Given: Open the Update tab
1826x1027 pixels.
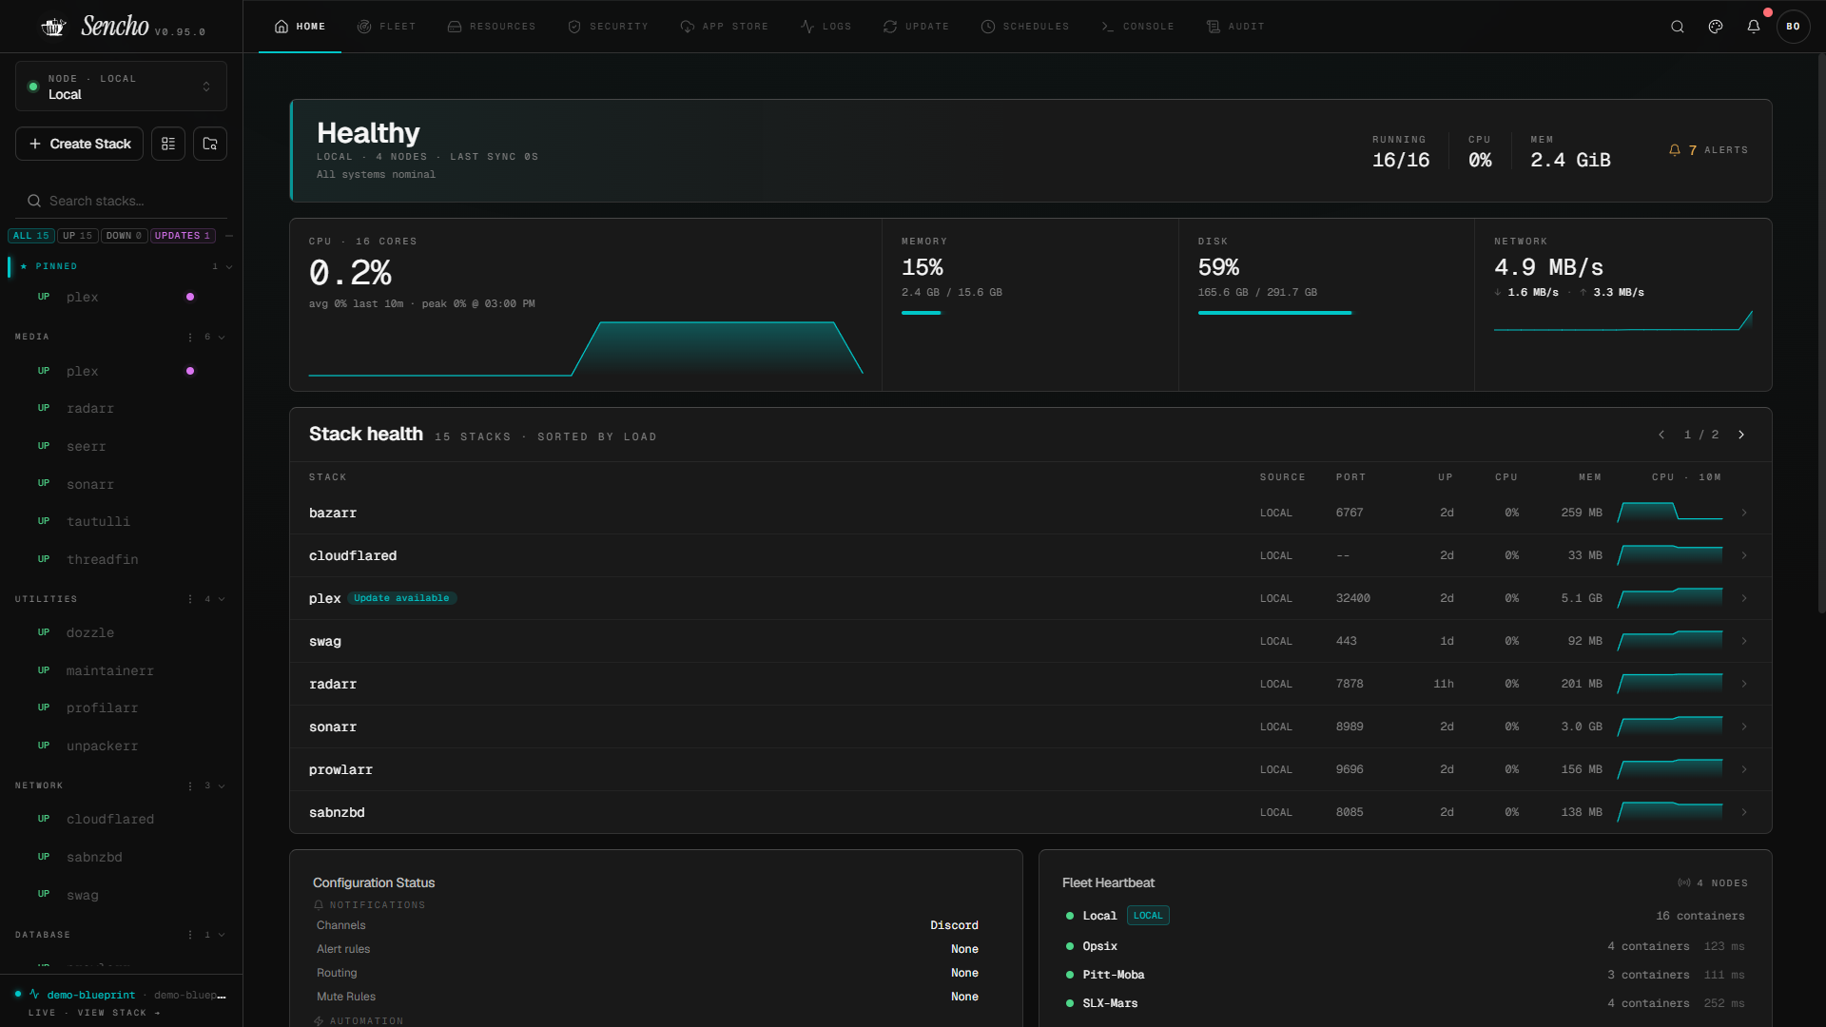Looking at the screenshot, I should [x=916, y=27].
